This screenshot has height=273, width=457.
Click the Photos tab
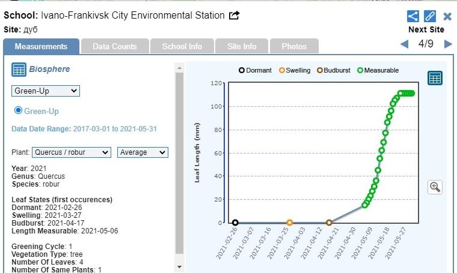coord(294,46)
